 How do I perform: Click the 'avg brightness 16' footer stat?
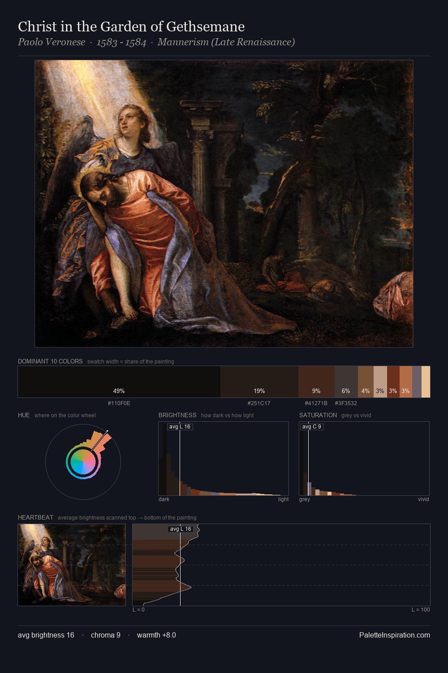(46, 635)
